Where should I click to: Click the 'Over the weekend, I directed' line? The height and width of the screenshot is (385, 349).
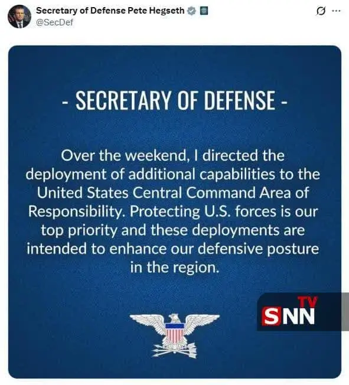[x=172, y=156]
